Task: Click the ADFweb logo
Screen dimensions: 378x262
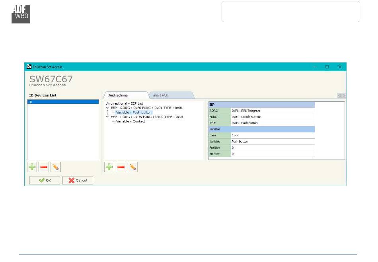Action: click(21, 14)
